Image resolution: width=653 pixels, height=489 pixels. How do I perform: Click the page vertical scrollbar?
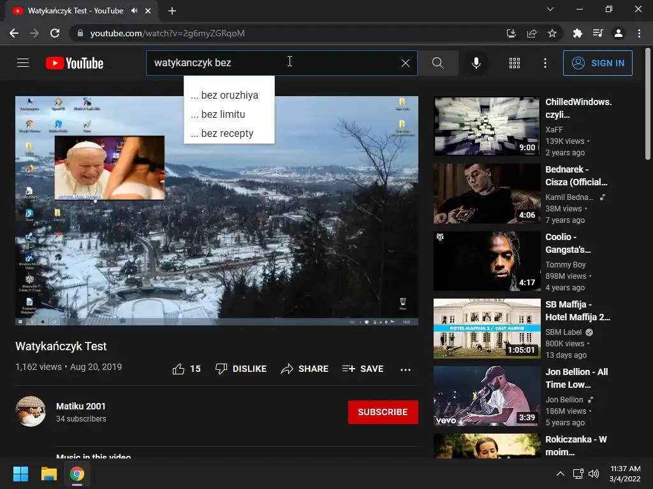[648, 104]
